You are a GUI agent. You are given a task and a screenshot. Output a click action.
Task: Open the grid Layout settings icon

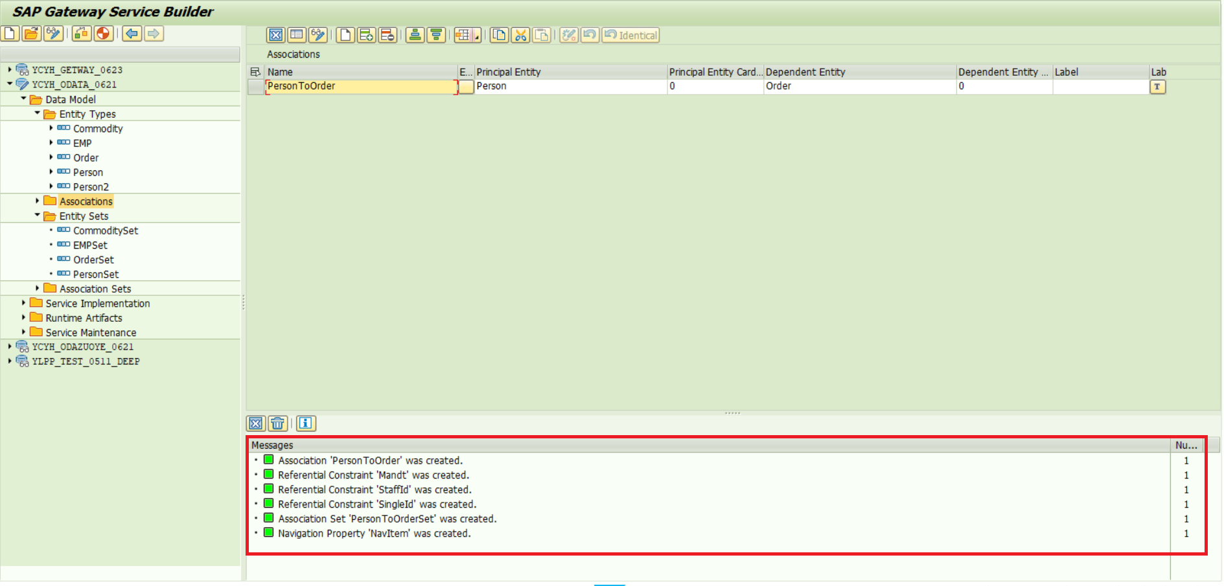463,35
